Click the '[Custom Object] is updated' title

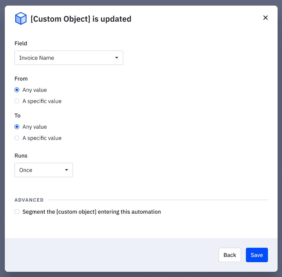[81, 19]
